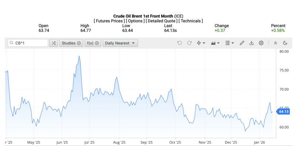
Task: Click the shuffle symbol icon next to search
Action: point(53,43)
